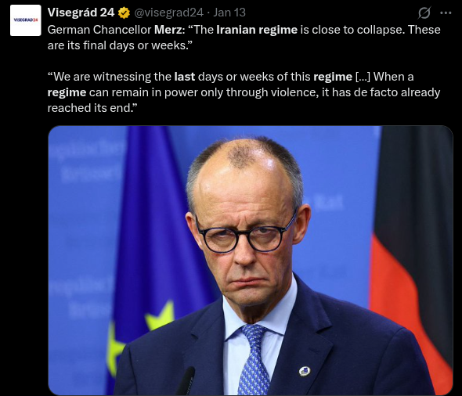
Task: Open the three-dot more options menu
Action: tap(446, 13)
